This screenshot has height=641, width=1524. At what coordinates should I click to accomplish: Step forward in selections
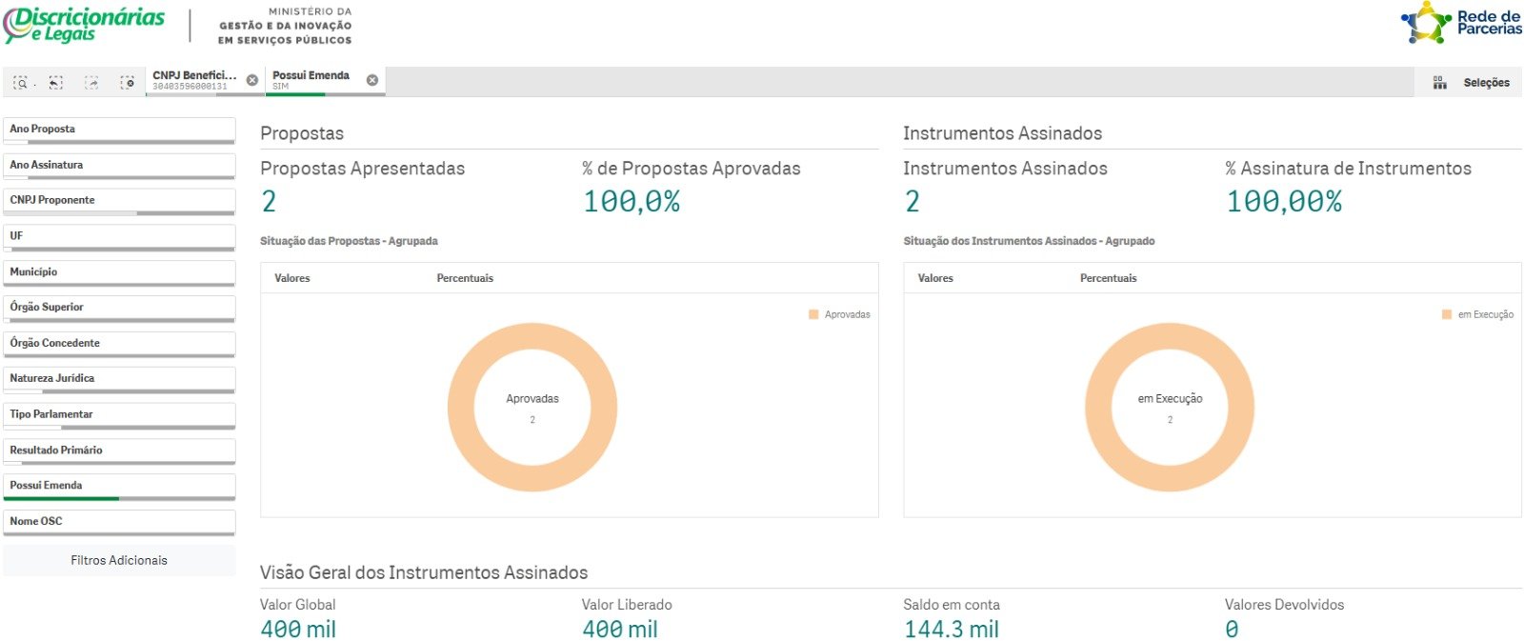point(91,83)
